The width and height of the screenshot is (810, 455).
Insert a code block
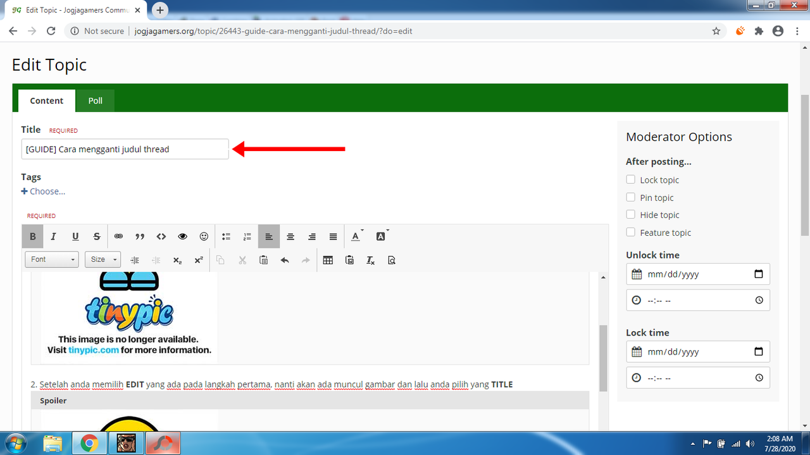pos(161,236)
